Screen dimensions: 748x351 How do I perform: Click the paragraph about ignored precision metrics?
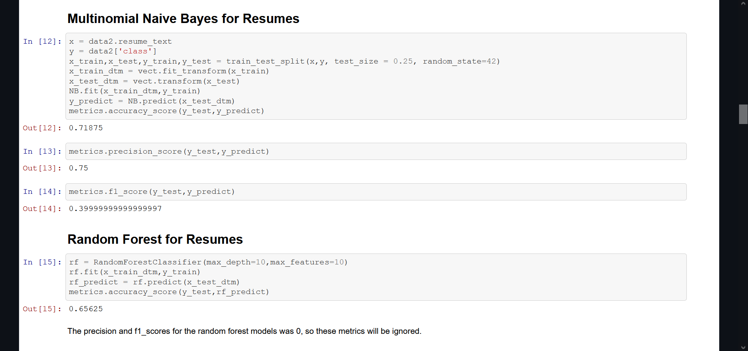coord(244,331)
